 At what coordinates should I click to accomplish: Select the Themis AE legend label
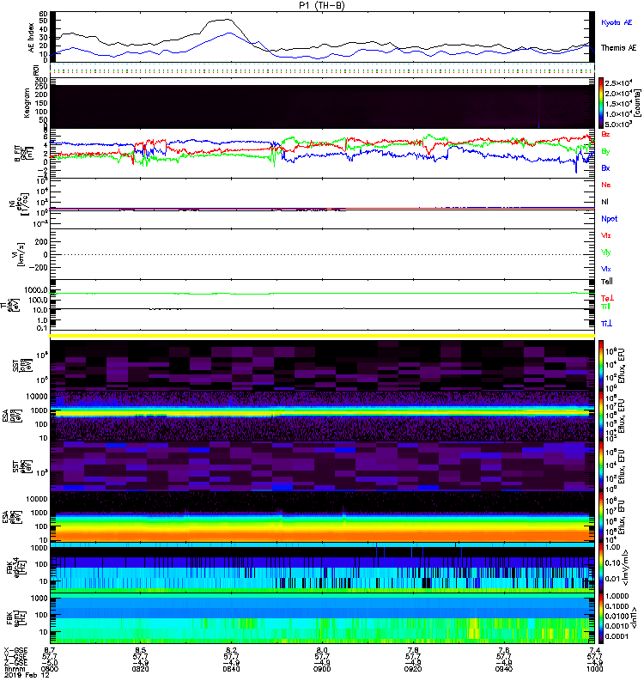click(x=618, y=47)
